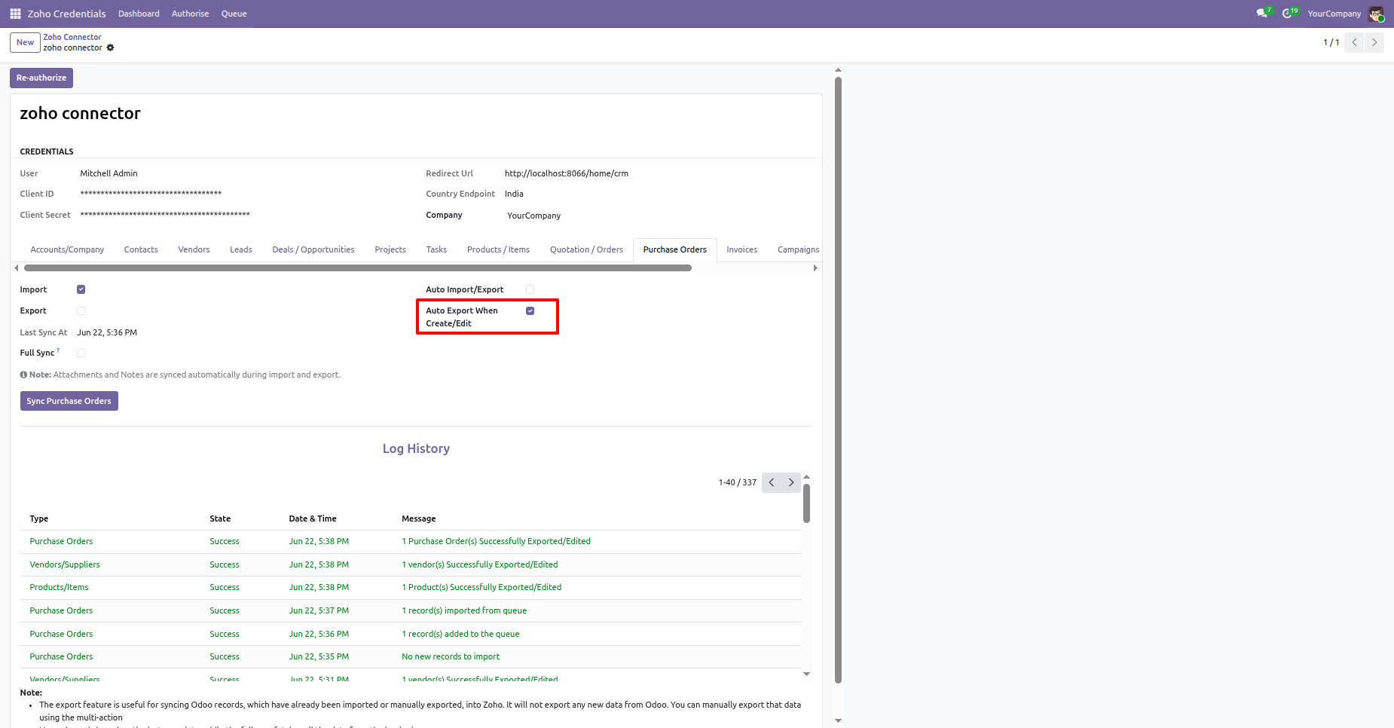The height and width of the screenshot is (728, 1394).
Task: Toggle Auto Export When Create/Edit checkbox
Action: pyautogui.click(x=530, y=310)
